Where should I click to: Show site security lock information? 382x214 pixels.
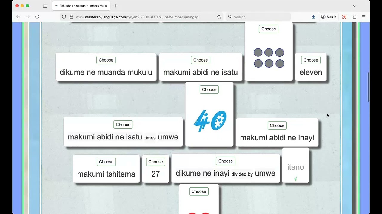[71, 17]
